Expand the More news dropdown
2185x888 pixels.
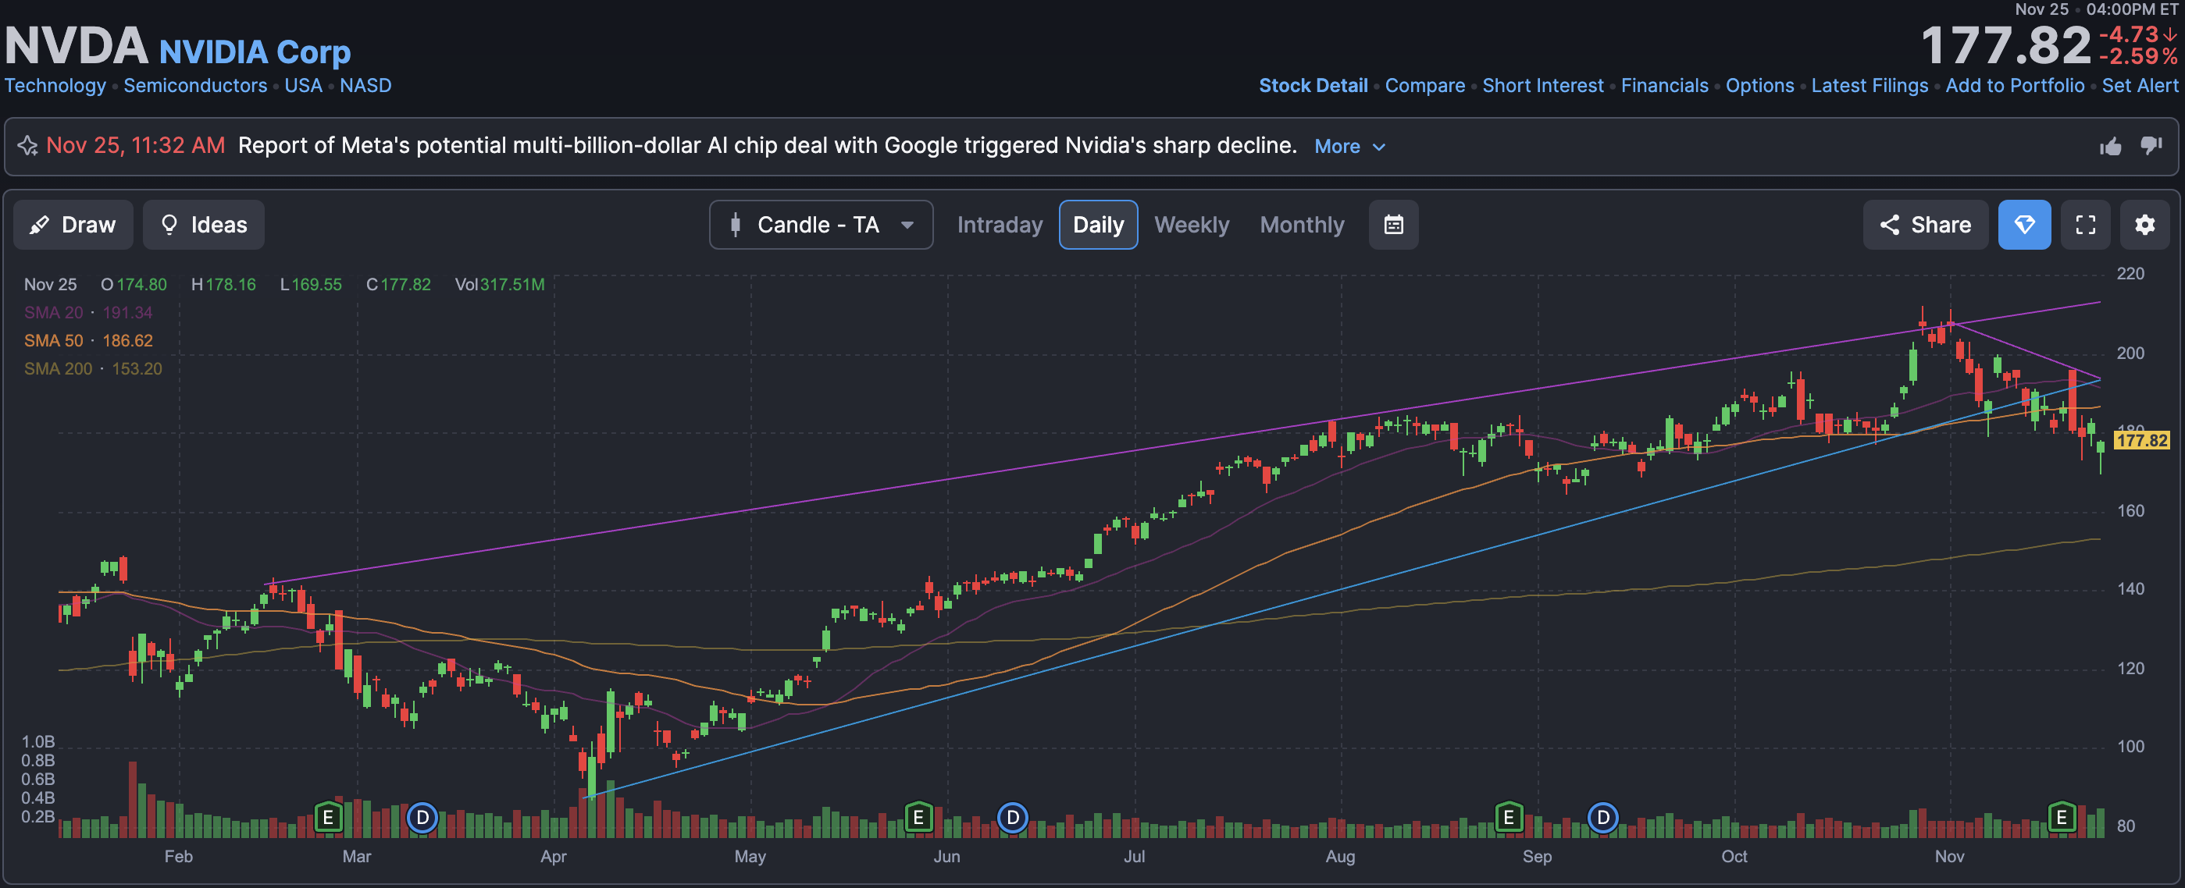pos(1349,147)
